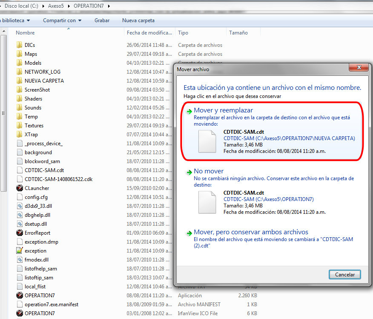Image resolution: width=373 pixels, height=319 pixels.
Task: Select the local_flist file
Action: (x=35, y=286)
